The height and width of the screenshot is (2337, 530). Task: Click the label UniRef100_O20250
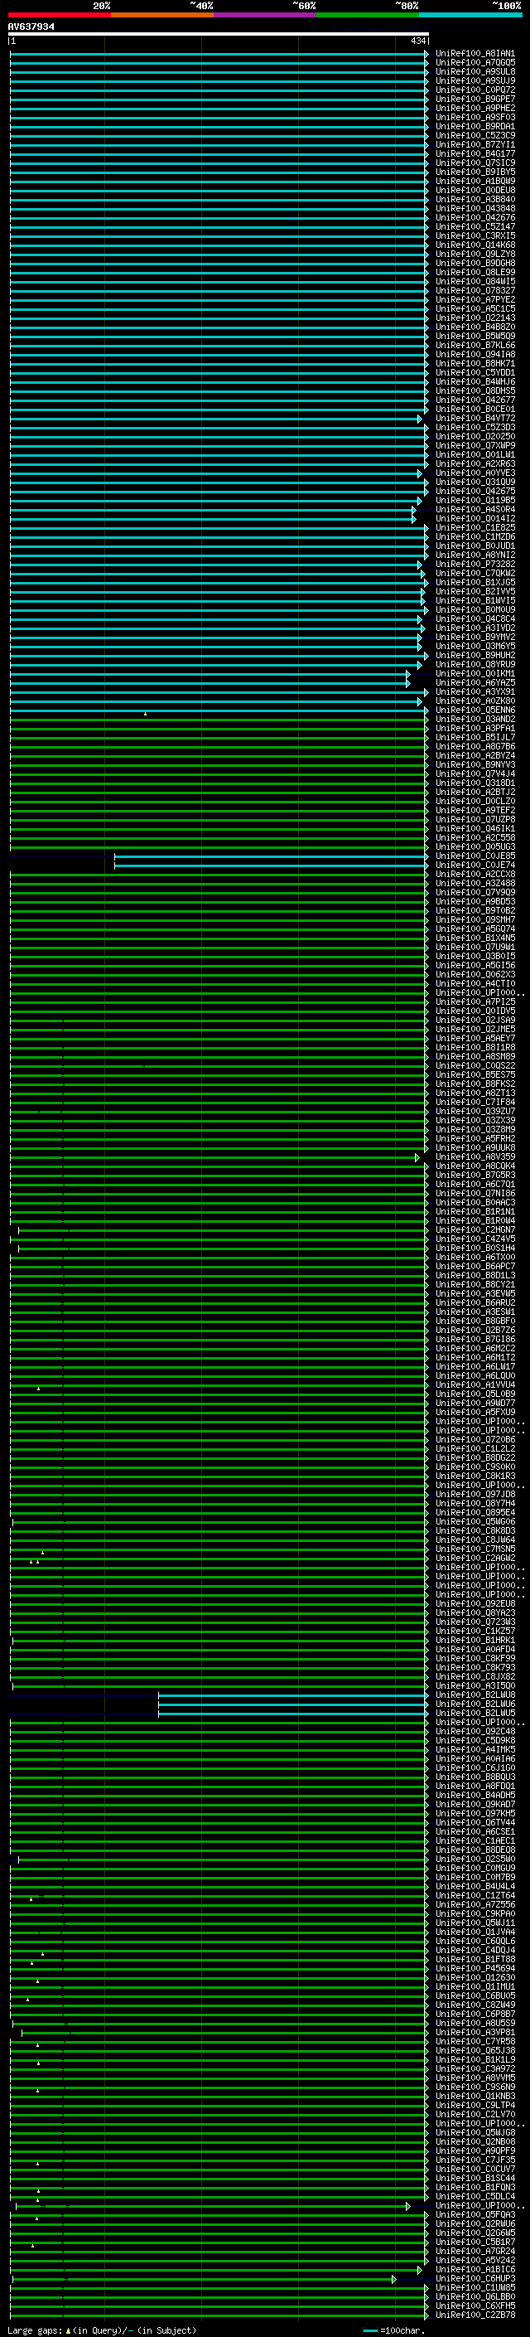(x=475, y=436)
